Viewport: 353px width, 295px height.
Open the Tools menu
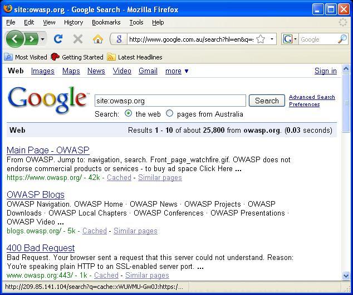[136, 22]
